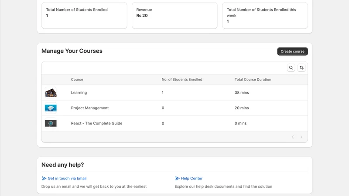Open the Project Management course thumbnail

click(x=51, y=108)
